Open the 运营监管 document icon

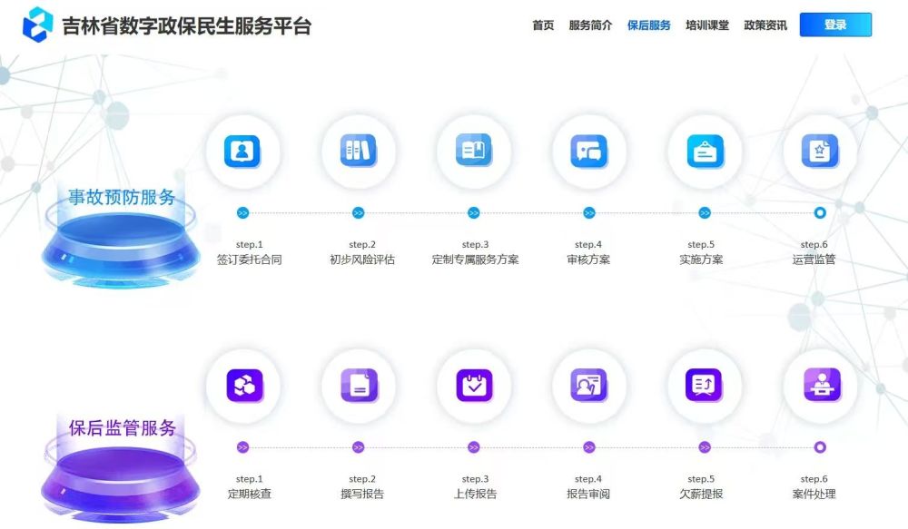[820, 151]
